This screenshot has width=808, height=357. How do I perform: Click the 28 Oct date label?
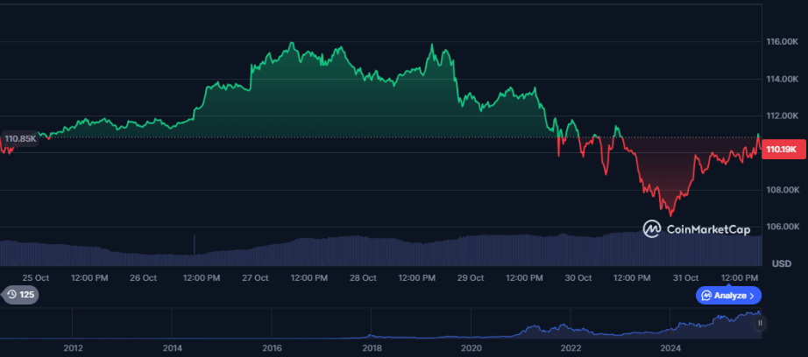click(x=363, y=277)
